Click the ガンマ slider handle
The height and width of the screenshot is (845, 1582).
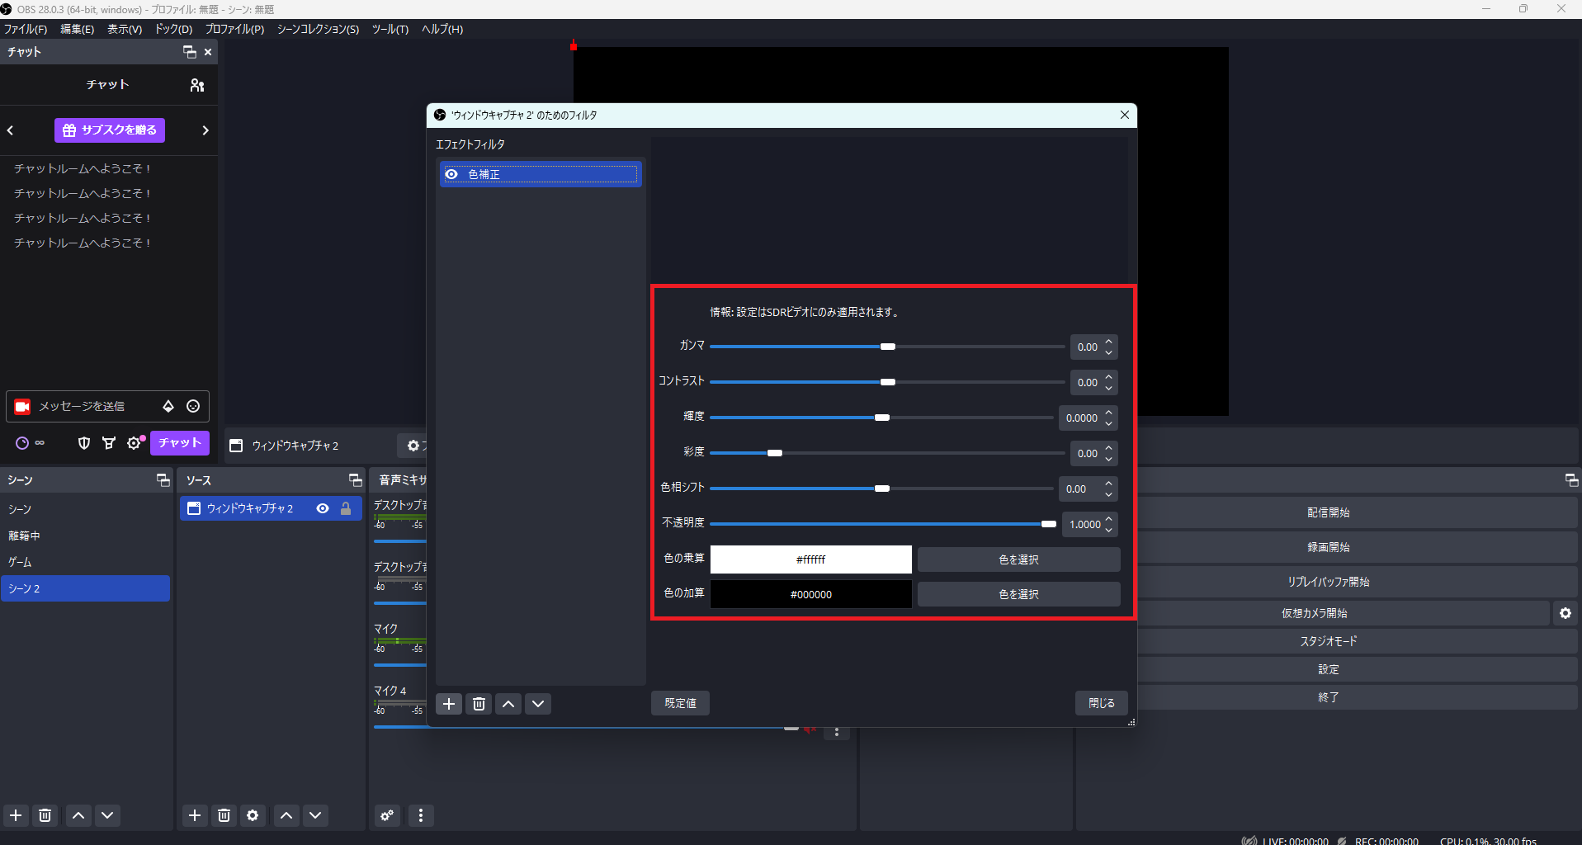point(888,347)
